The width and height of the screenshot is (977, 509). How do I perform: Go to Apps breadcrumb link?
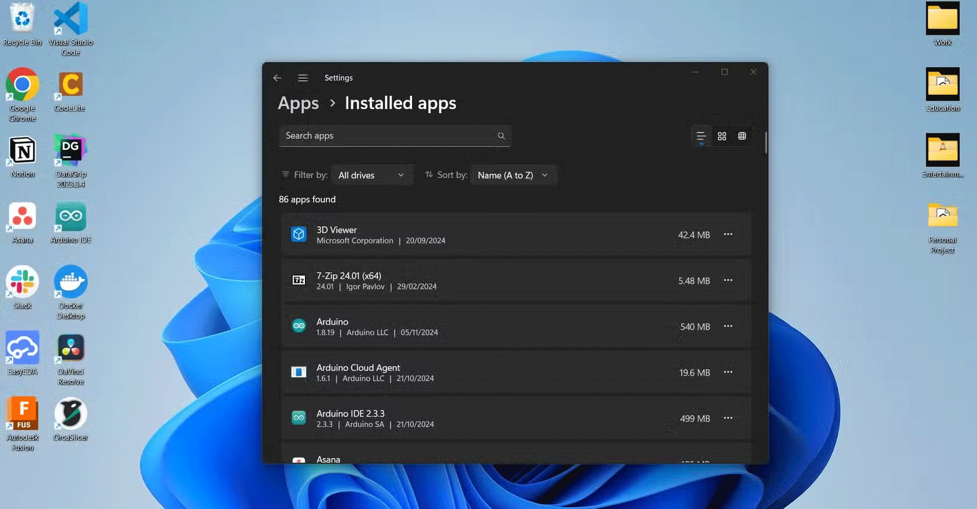tap(298, 103)
